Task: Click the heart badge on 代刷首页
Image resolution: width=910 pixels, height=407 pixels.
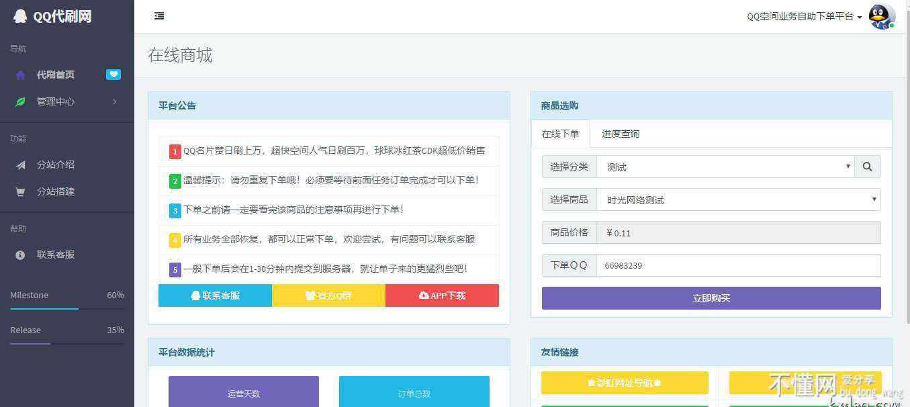Action: click(113, 75)
